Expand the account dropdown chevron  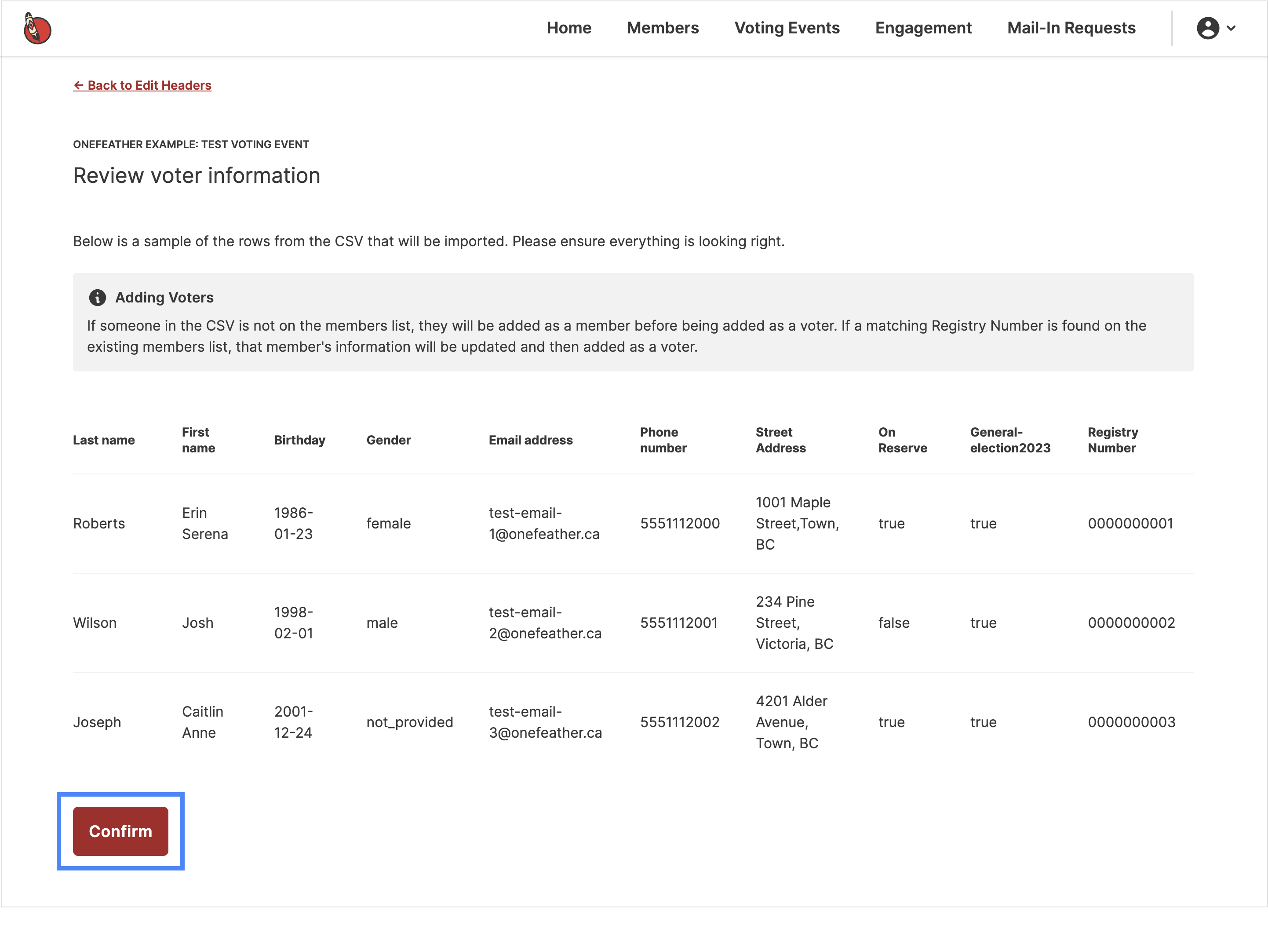click(1231, 28)
